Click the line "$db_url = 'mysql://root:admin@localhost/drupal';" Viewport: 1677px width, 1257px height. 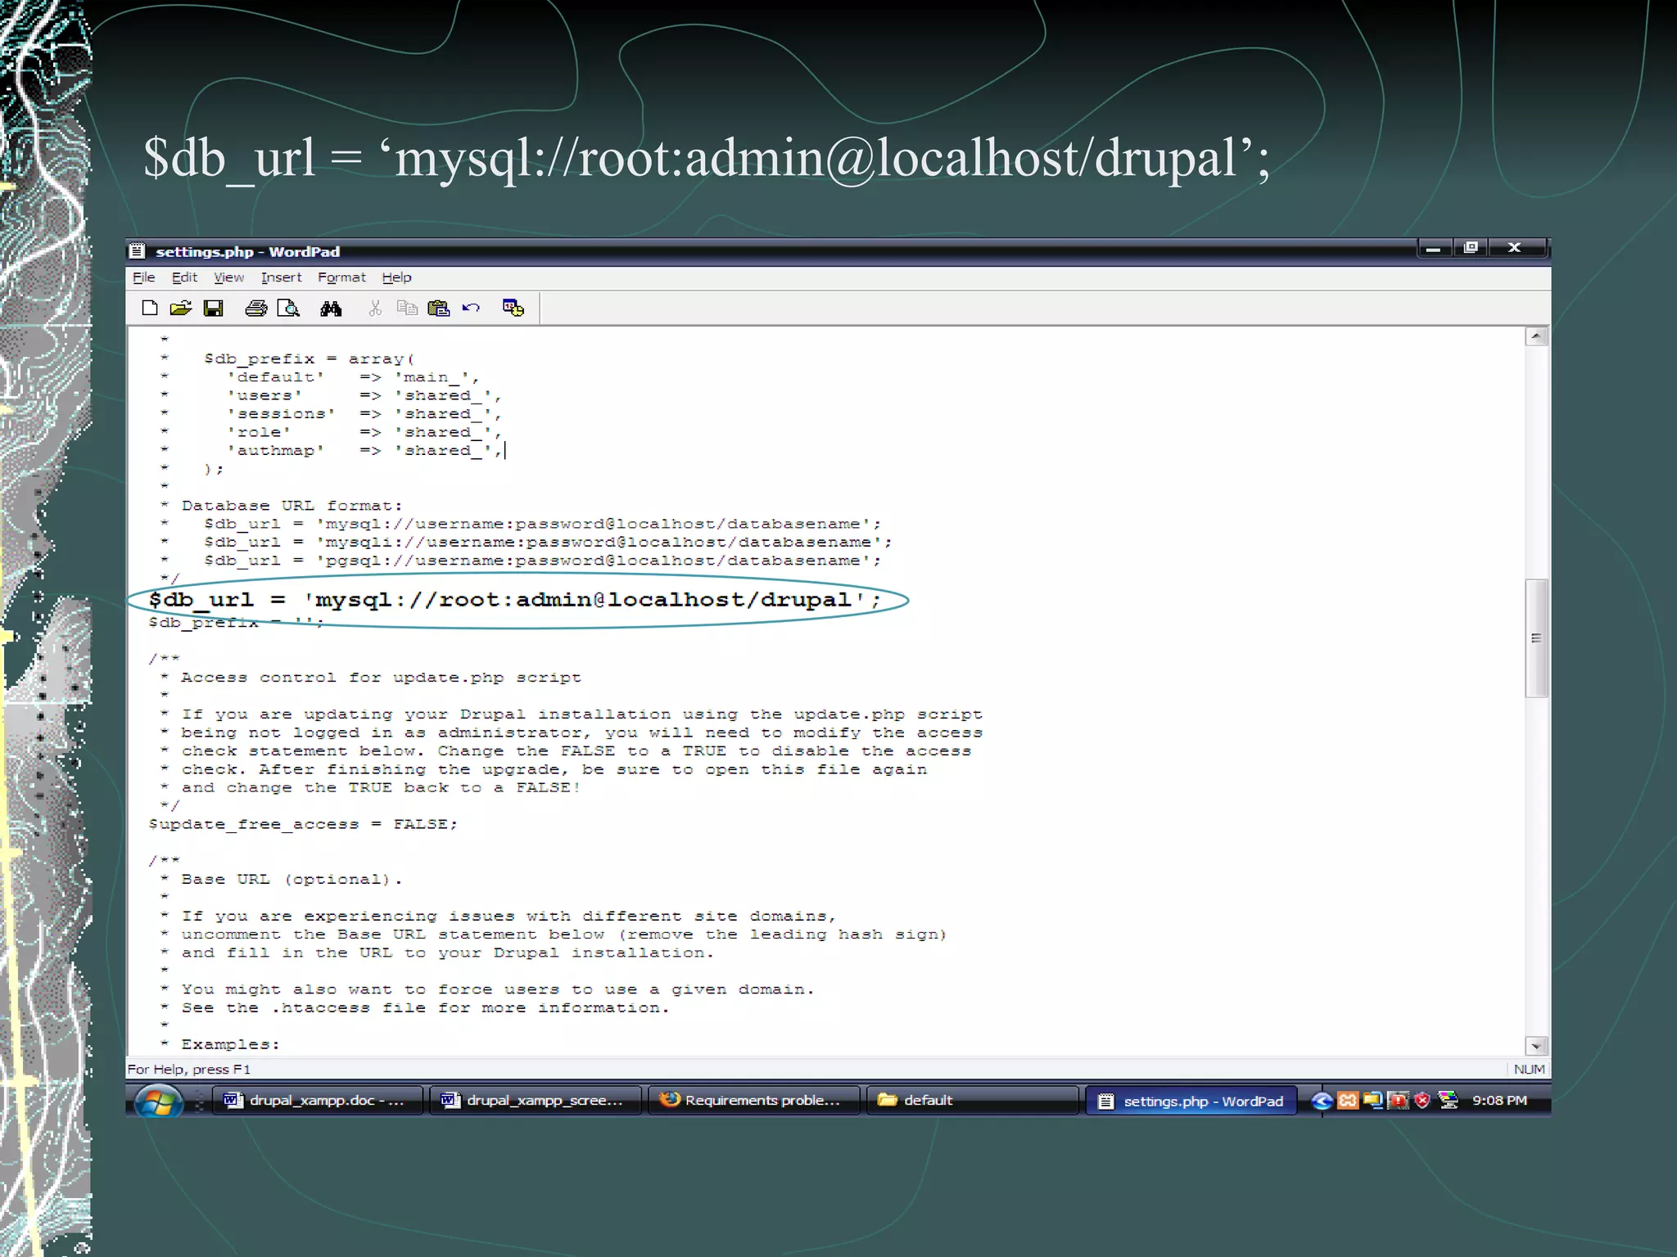tap(514, 601)
